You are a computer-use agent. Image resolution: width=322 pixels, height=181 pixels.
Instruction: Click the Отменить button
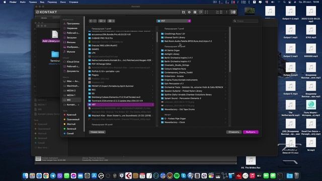[x=234, y=132]
